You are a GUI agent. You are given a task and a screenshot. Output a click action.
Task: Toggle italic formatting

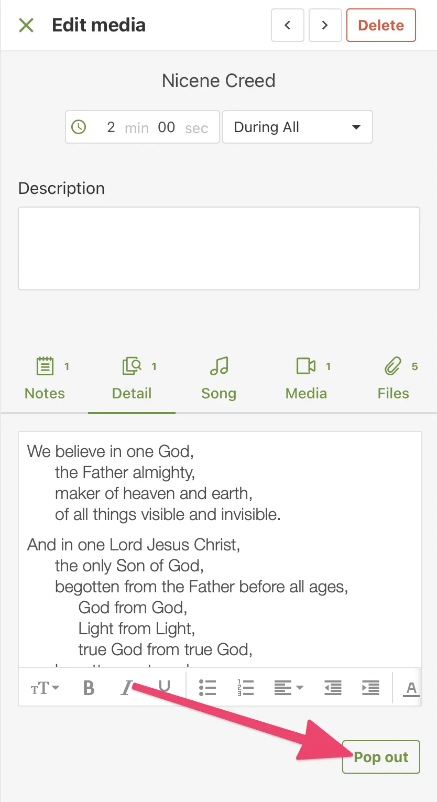126,688
